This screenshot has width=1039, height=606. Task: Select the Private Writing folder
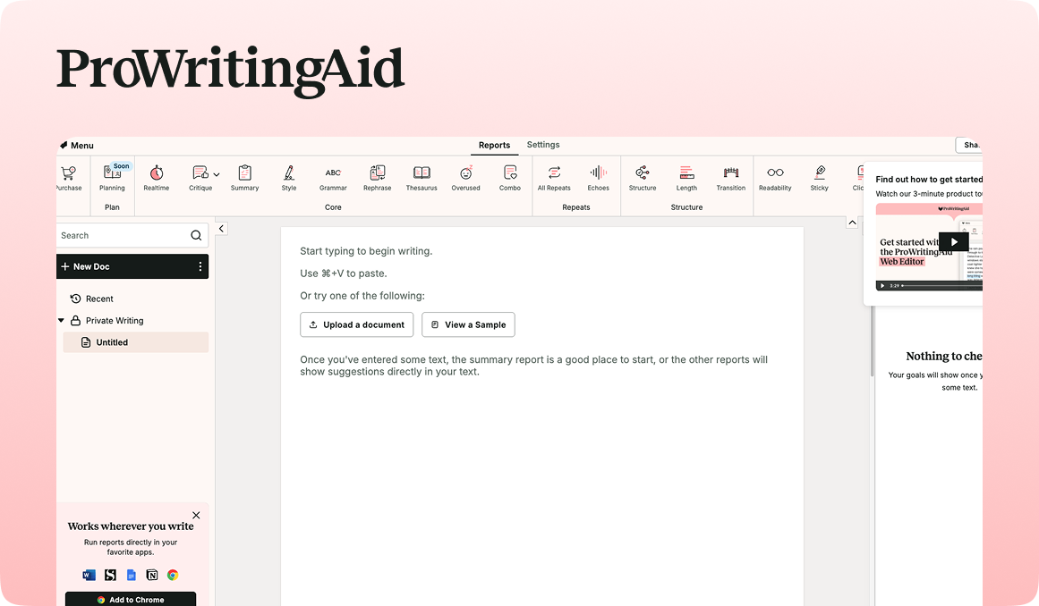tap(107, 320)
